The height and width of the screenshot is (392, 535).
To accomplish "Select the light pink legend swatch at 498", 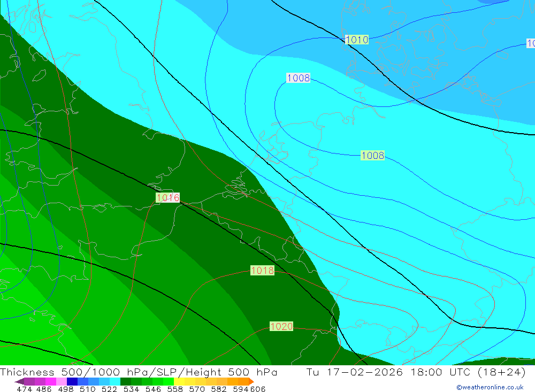I will (x=62, y=381).
